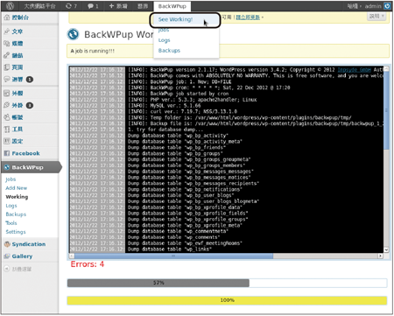
Task: Click the Facebook icon in sidebar
Action: [x=7, y=153]
